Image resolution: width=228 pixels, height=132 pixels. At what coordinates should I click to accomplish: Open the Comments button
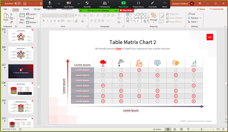[216, 9]
